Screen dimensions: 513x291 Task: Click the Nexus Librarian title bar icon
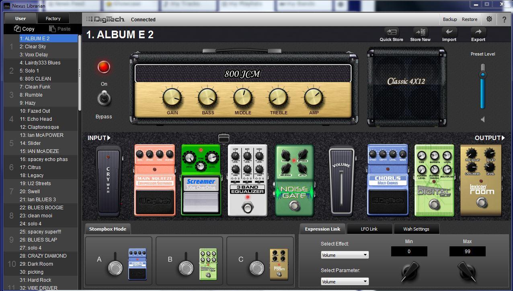click(6, 6)
